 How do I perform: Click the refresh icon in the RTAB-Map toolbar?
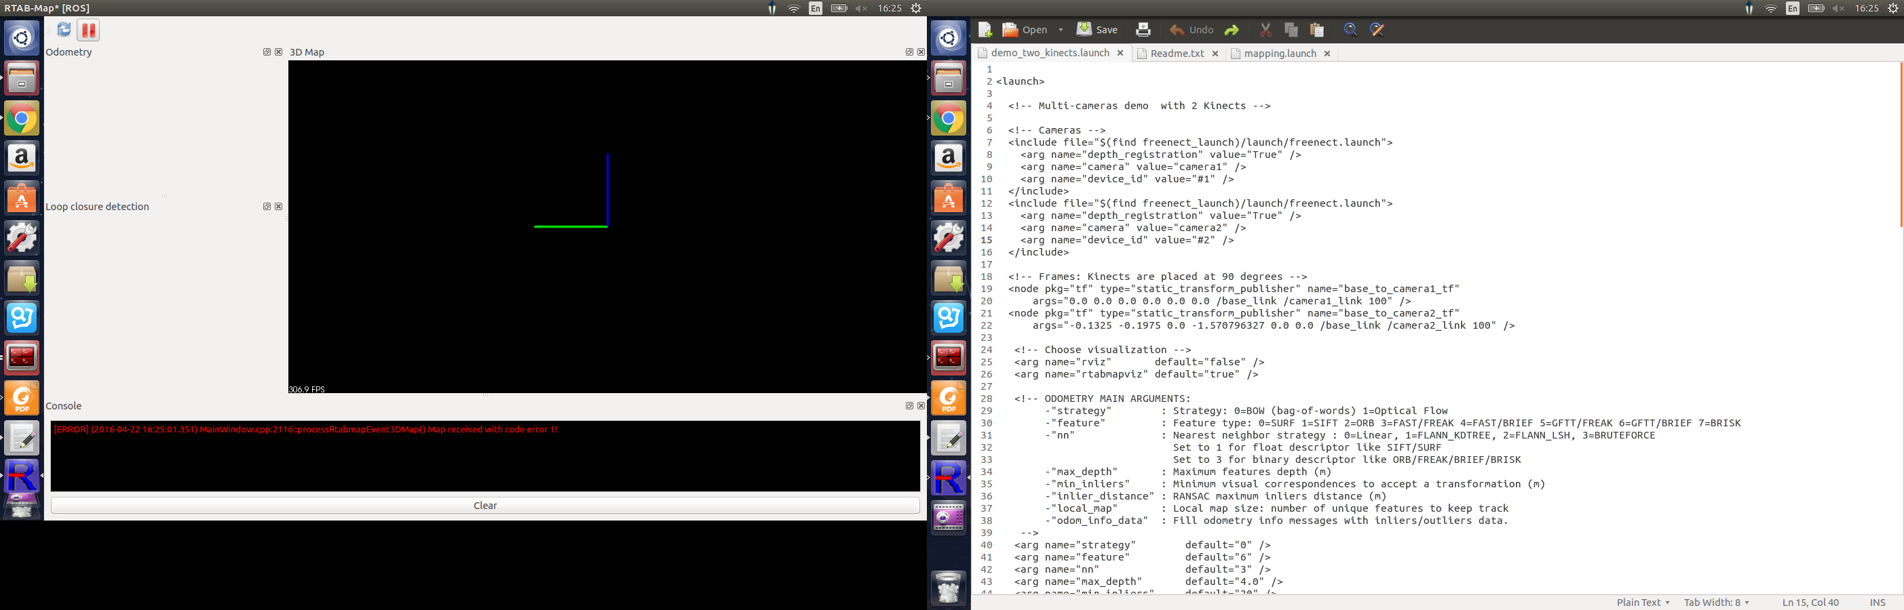[x=64, y=30]
